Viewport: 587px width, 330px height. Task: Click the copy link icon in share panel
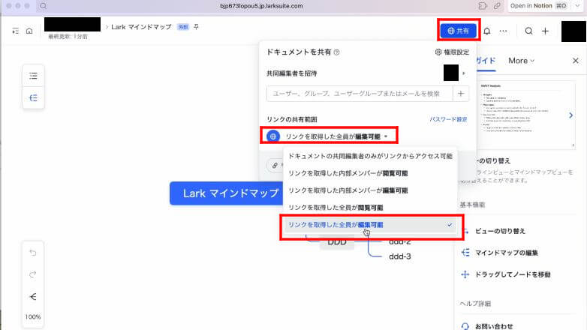[275, 165]
